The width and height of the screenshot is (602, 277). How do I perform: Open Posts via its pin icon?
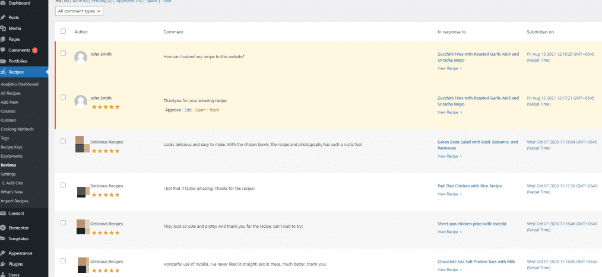coord(3,18)
